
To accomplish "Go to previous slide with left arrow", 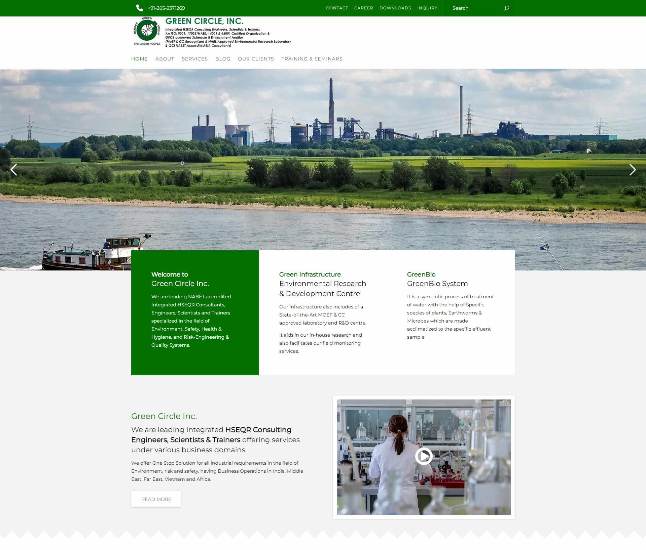I will coord(14,170).
